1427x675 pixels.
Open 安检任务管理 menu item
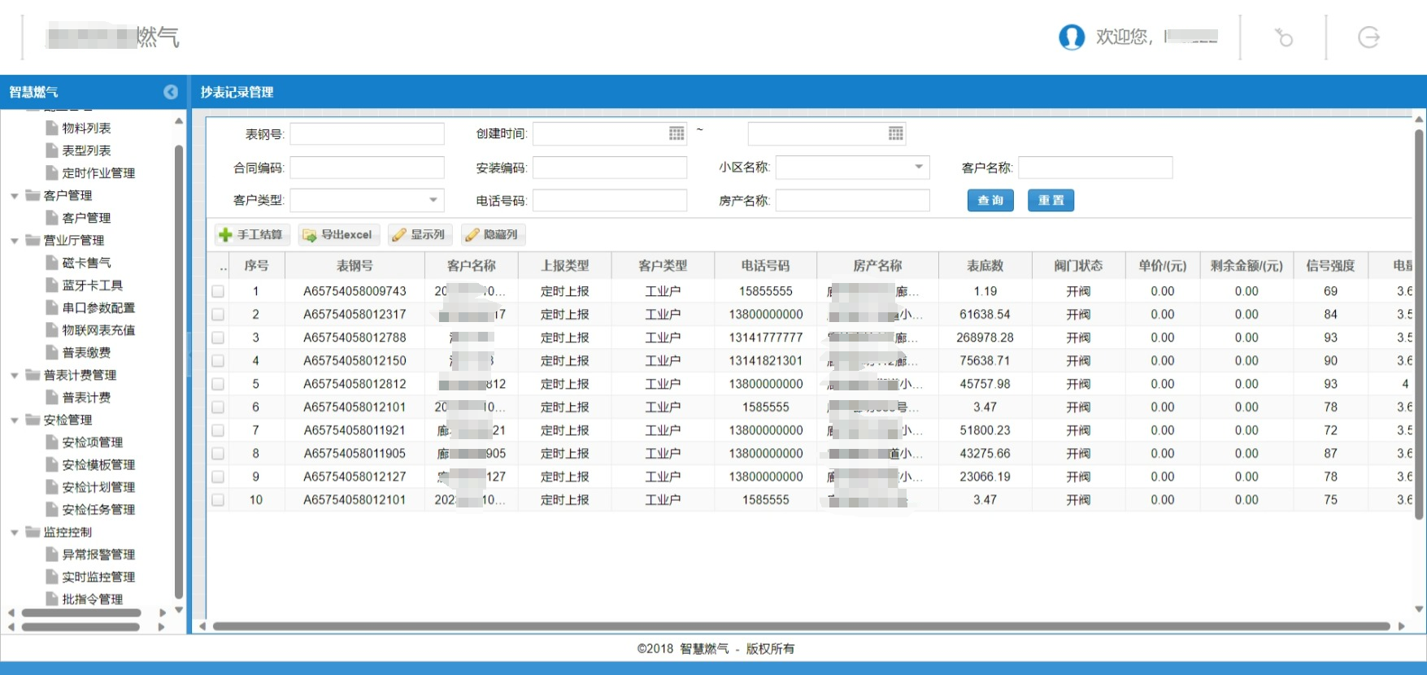[98, 510]
